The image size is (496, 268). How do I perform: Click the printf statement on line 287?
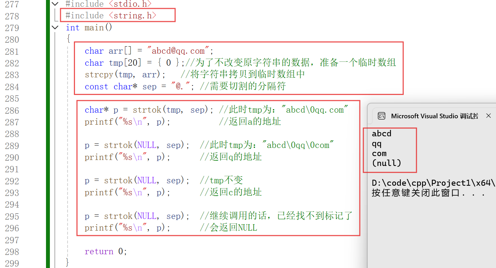point(128,122)
